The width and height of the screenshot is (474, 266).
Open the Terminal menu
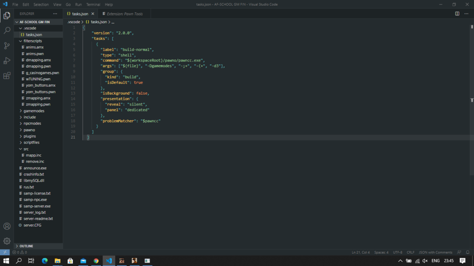pos(93,5)
